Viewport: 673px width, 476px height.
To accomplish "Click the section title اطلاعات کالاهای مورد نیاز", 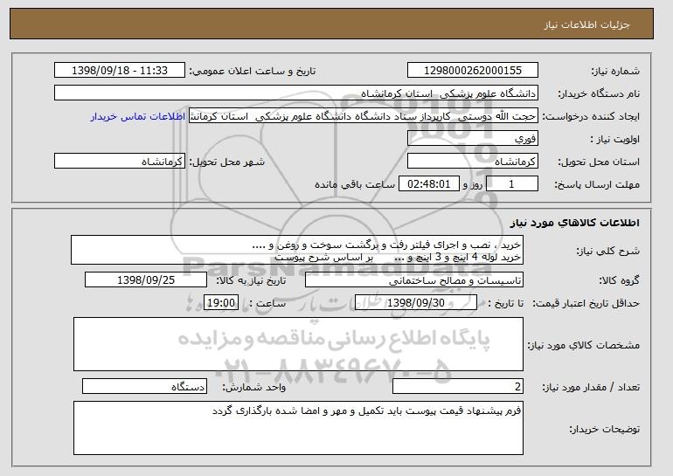I will [575, 223].
